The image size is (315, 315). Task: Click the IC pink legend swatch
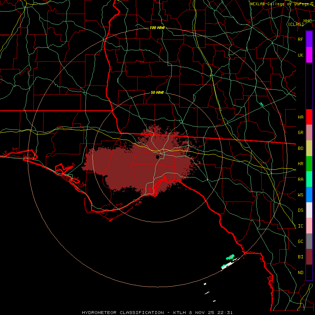point(309,226)
